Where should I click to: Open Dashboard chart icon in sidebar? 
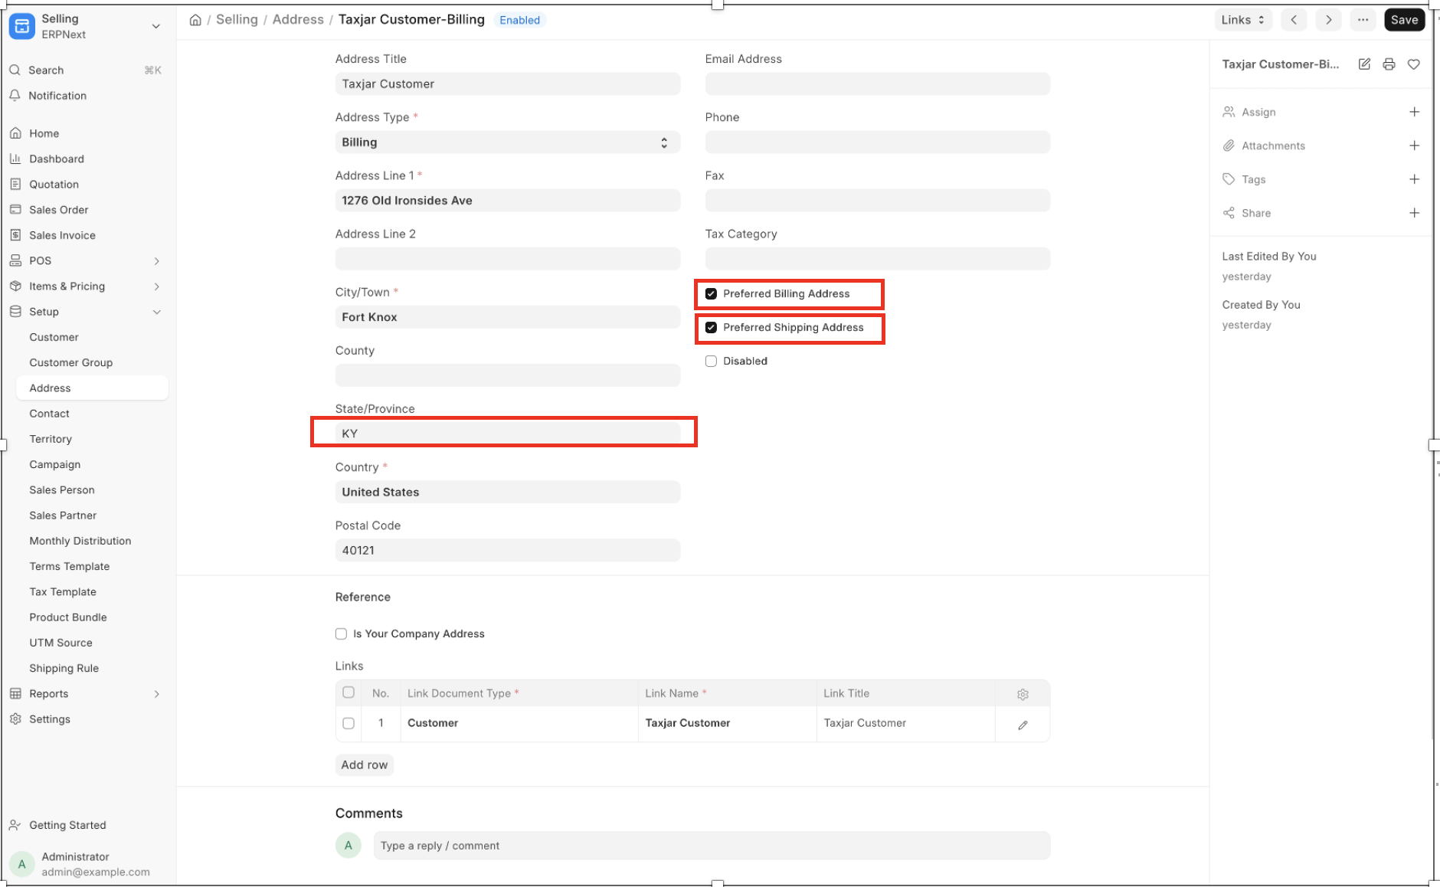tap(15, 159)
